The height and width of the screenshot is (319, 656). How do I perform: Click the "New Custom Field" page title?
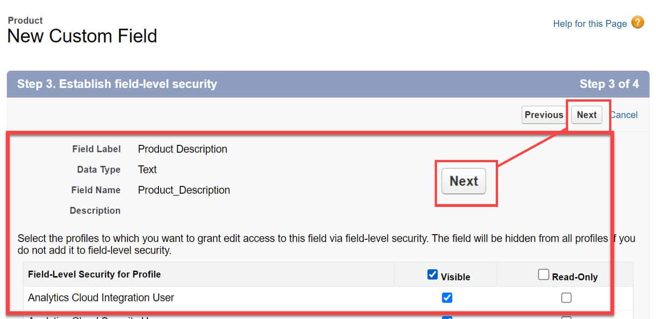(x=82, y=36)
